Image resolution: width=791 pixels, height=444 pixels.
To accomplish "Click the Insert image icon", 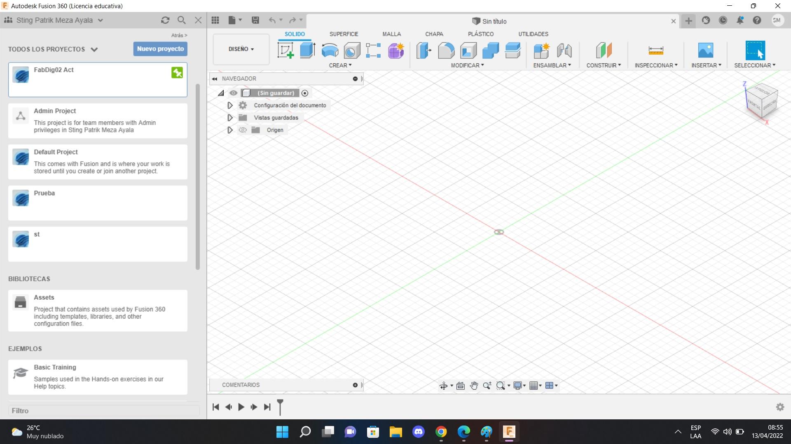I will tap(705, 51).
